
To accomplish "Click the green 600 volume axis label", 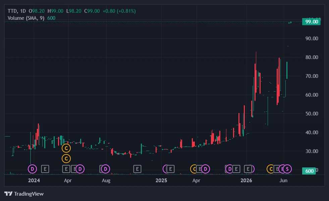I will 309,171.
